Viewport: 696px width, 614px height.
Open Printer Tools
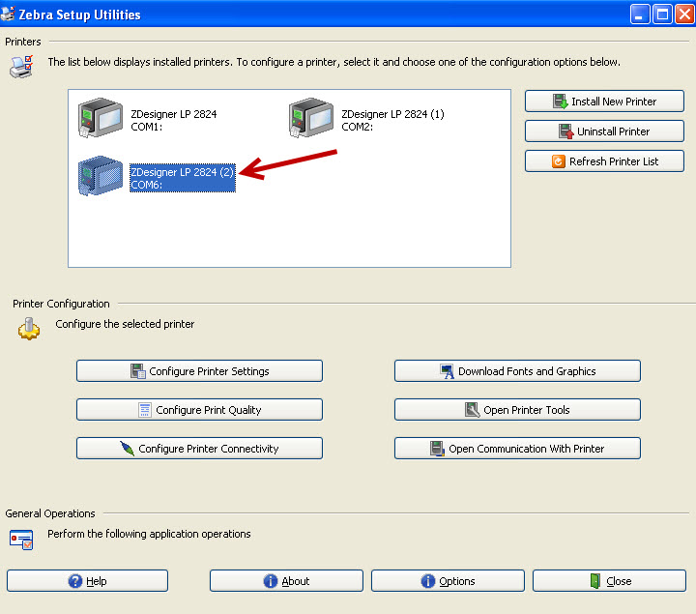pyautogui.click(x=517, y=410)
